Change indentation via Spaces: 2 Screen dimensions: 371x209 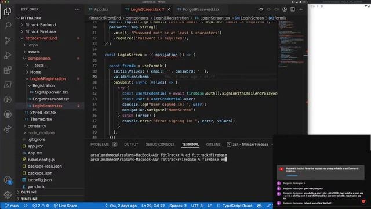click(178, 206)
